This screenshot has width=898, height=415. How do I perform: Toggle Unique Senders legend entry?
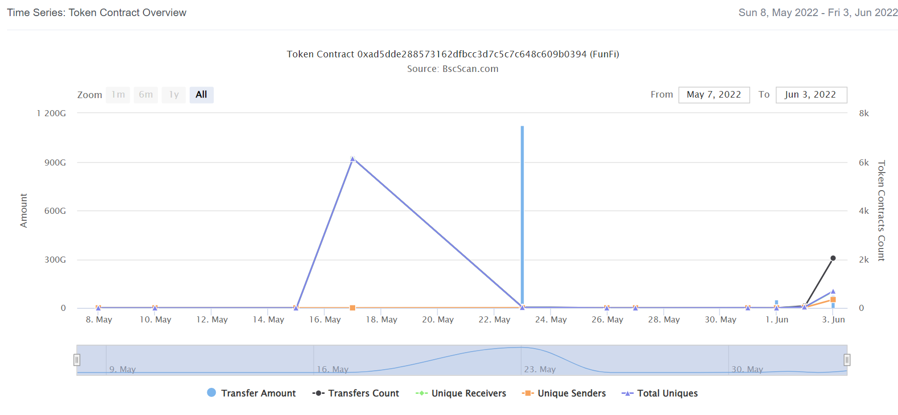pos(564,393)
